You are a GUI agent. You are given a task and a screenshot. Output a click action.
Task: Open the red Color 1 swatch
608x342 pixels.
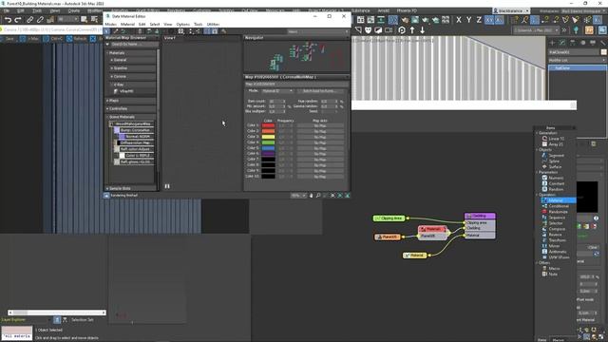[268, 125]
